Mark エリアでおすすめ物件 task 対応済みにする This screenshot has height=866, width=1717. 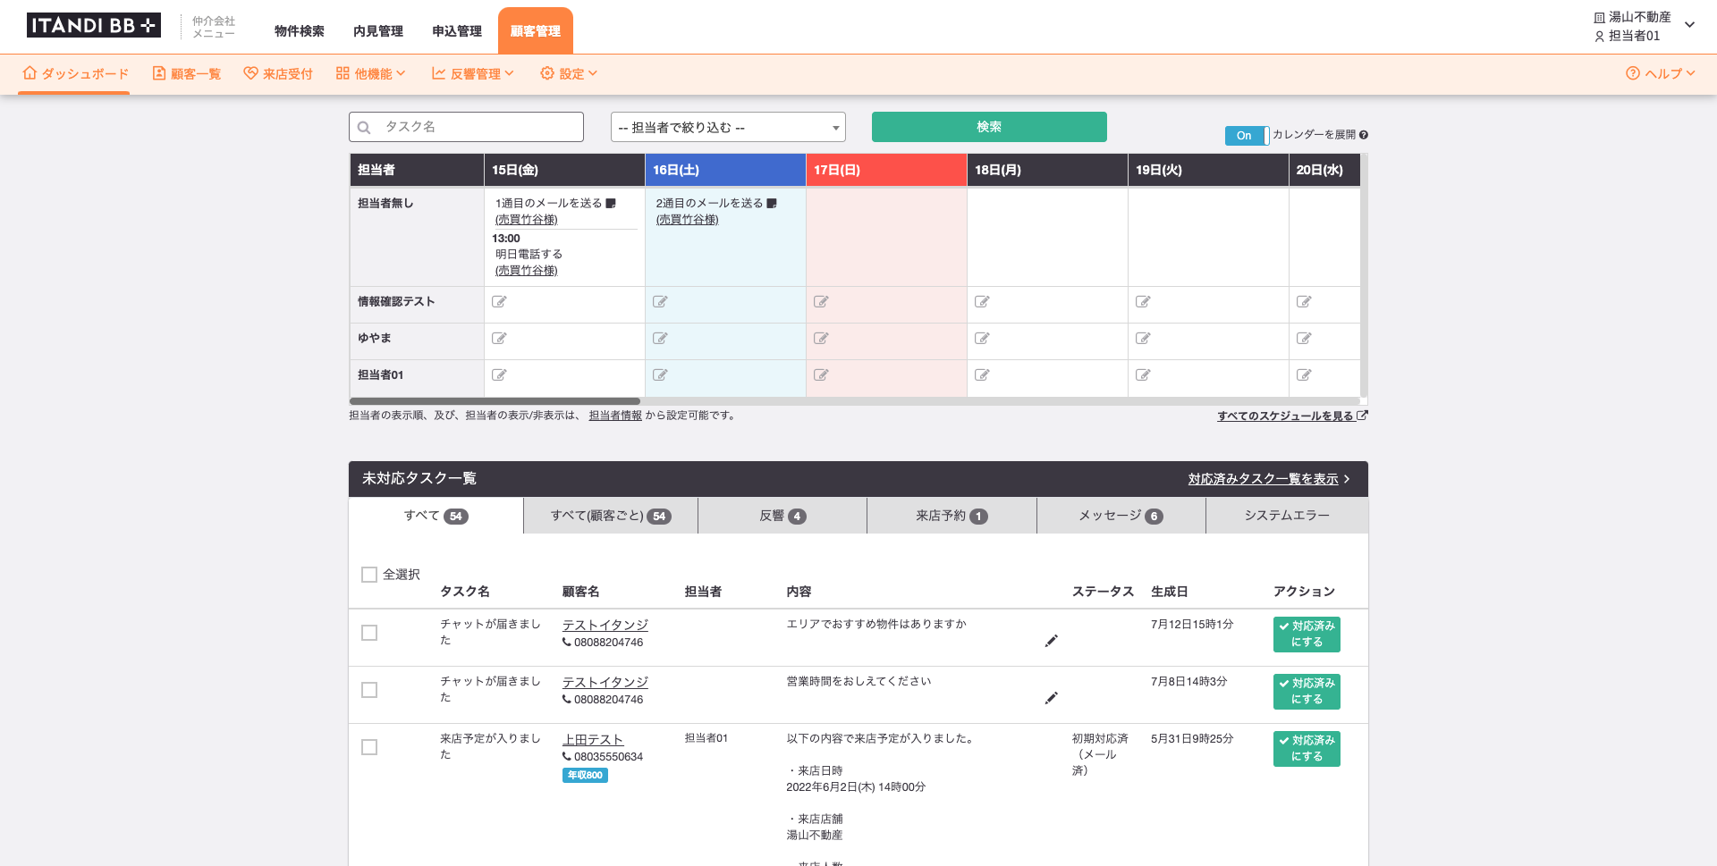click(1307, 635)
